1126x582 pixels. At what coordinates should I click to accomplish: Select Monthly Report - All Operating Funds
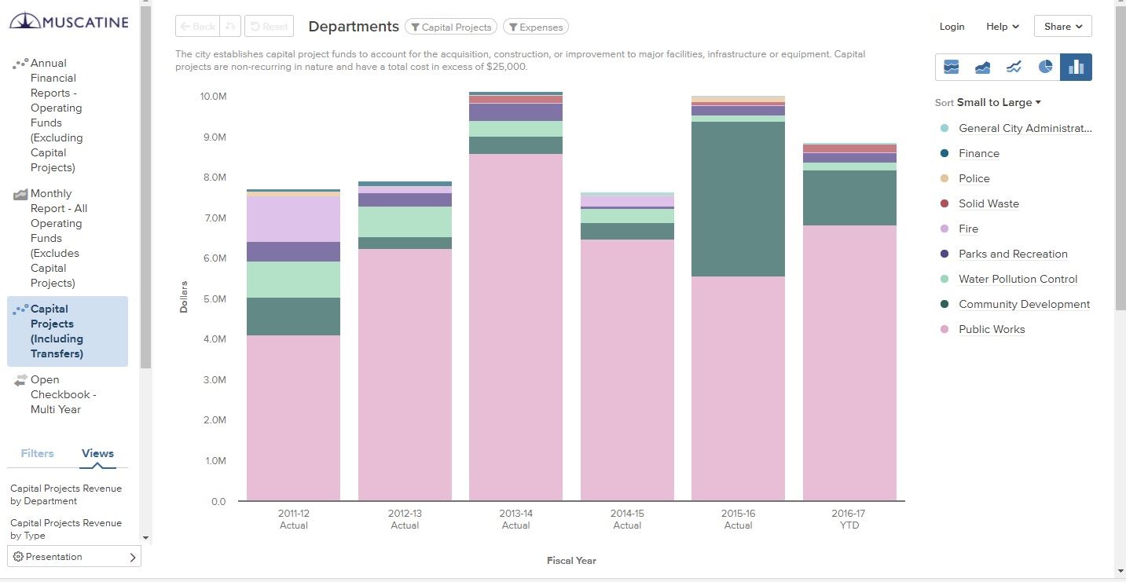58,238
